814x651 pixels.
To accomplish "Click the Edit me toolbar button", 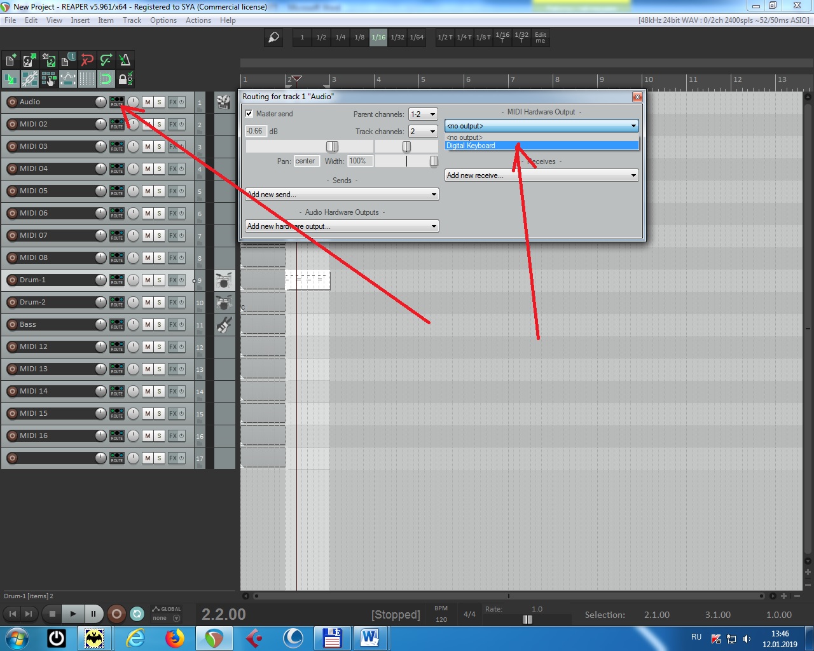I will [x=541, y=38].
